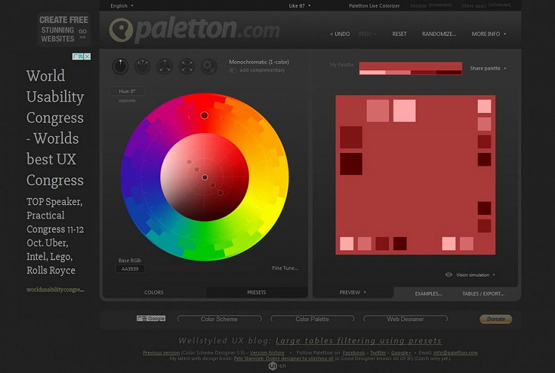This screenshot has height=373, width=555.
Task: Click the Vision simulation eye icon
Action: pyautogui.click(x=448, y=274)
